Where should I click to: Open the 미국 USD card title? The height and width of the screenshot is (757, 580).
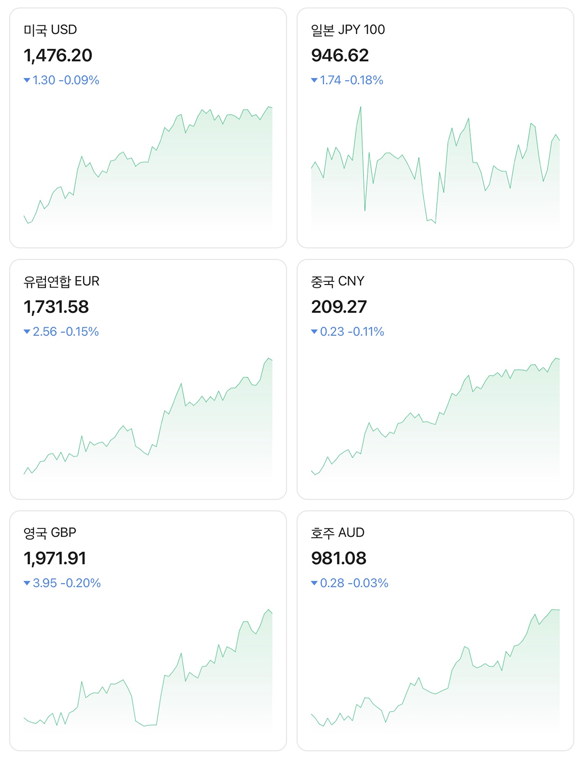50,30
